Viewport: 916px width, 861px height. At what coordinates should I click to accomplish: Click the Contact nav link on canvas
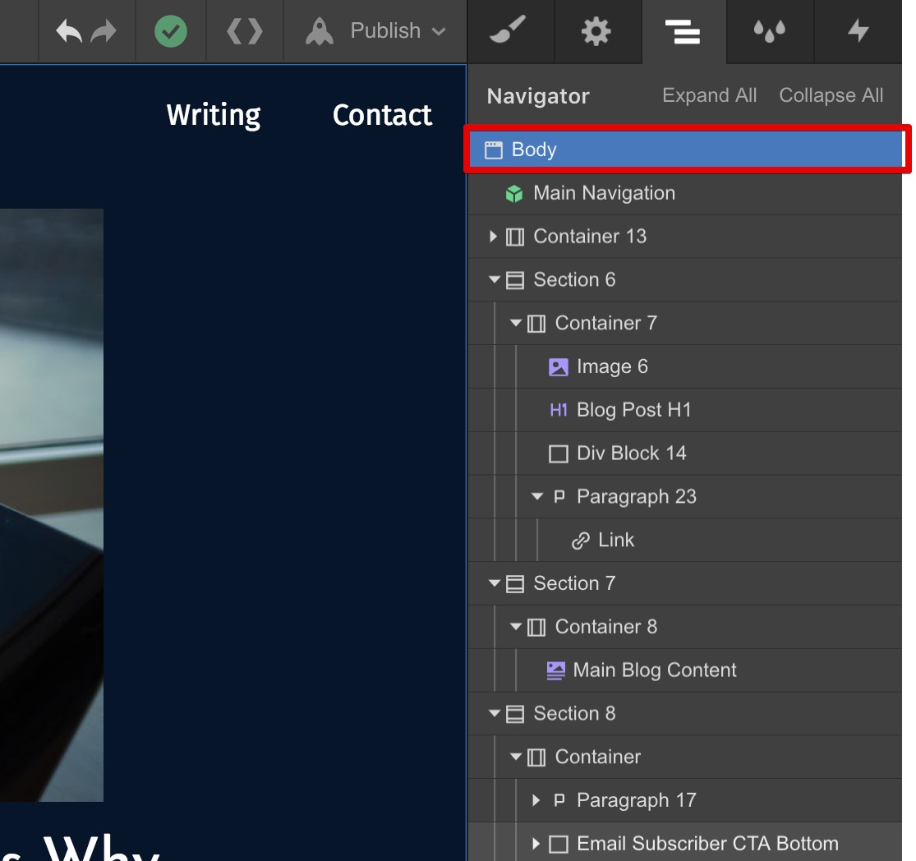[382, 115]
